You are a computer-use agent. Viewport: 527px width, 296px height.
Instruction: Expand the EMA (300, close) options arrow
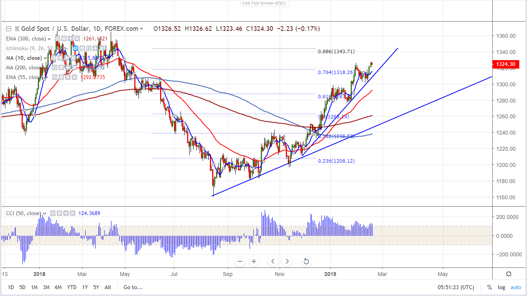49,39
